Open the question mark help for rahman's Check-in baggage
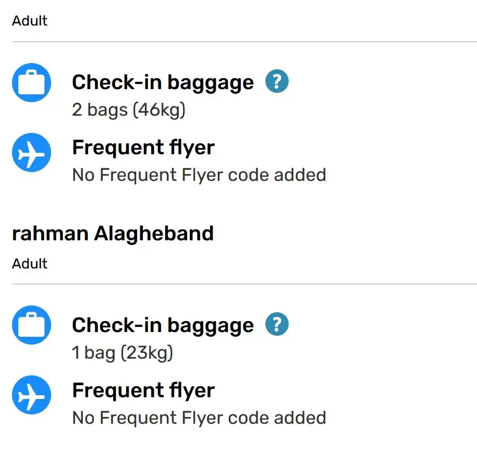 pos(277,325)
